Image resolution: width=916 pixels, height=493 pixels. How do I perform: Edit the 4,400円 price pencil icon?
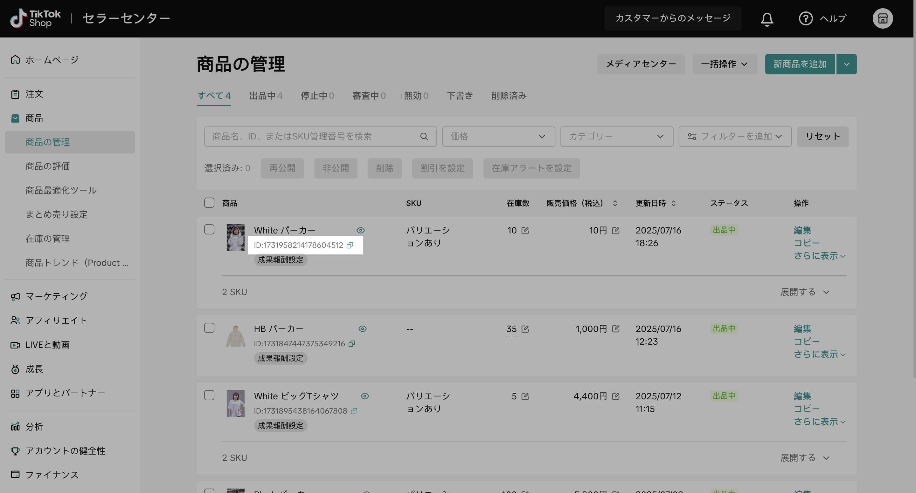[615, 396]
